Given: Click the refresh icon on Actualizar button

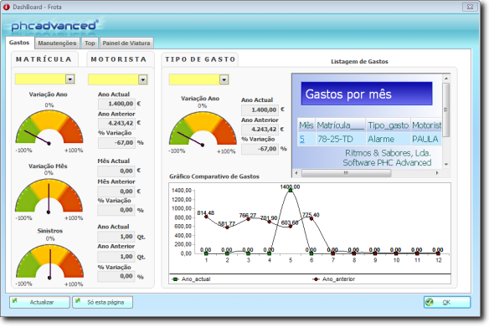Looking at the screenshot, I should click(x=15, y=301).
